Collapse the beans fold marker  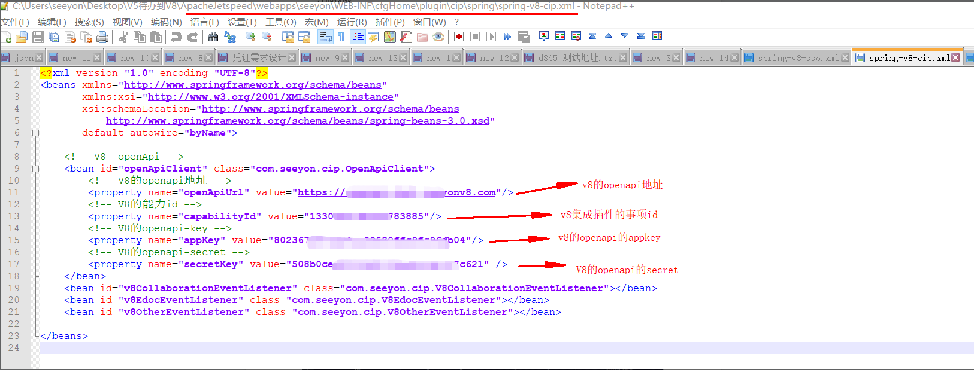35,133
